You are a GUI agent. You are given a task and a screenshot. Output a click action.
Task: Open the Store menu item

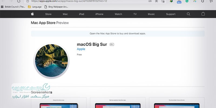click(x=48, y=14)
